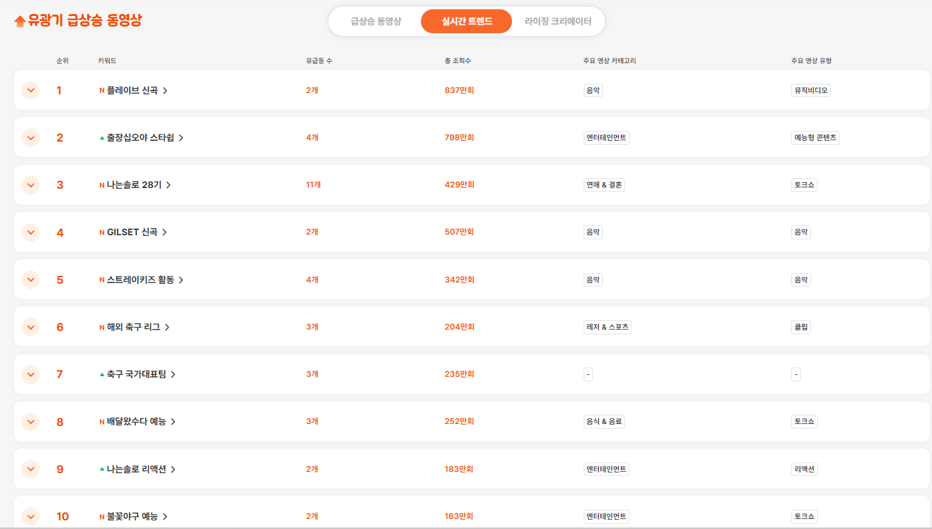
Task: Open the 나는솔로 28기 keyword
Action: coord(134,185)
